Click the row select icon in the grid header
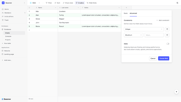The image size is (181, 102). (x=29, y=8)
